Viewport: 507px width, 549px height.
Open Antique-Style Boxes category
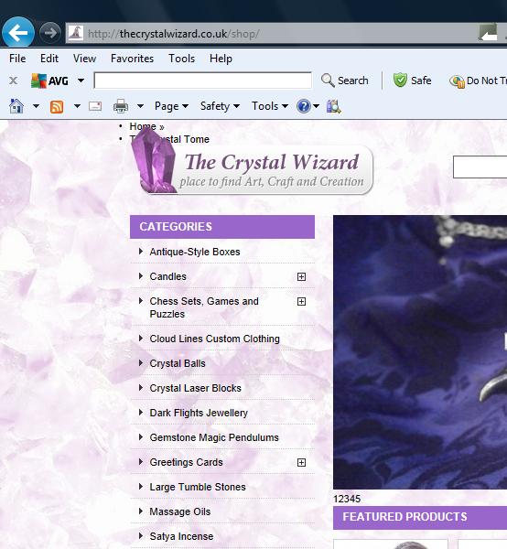(x=195, y=252)
